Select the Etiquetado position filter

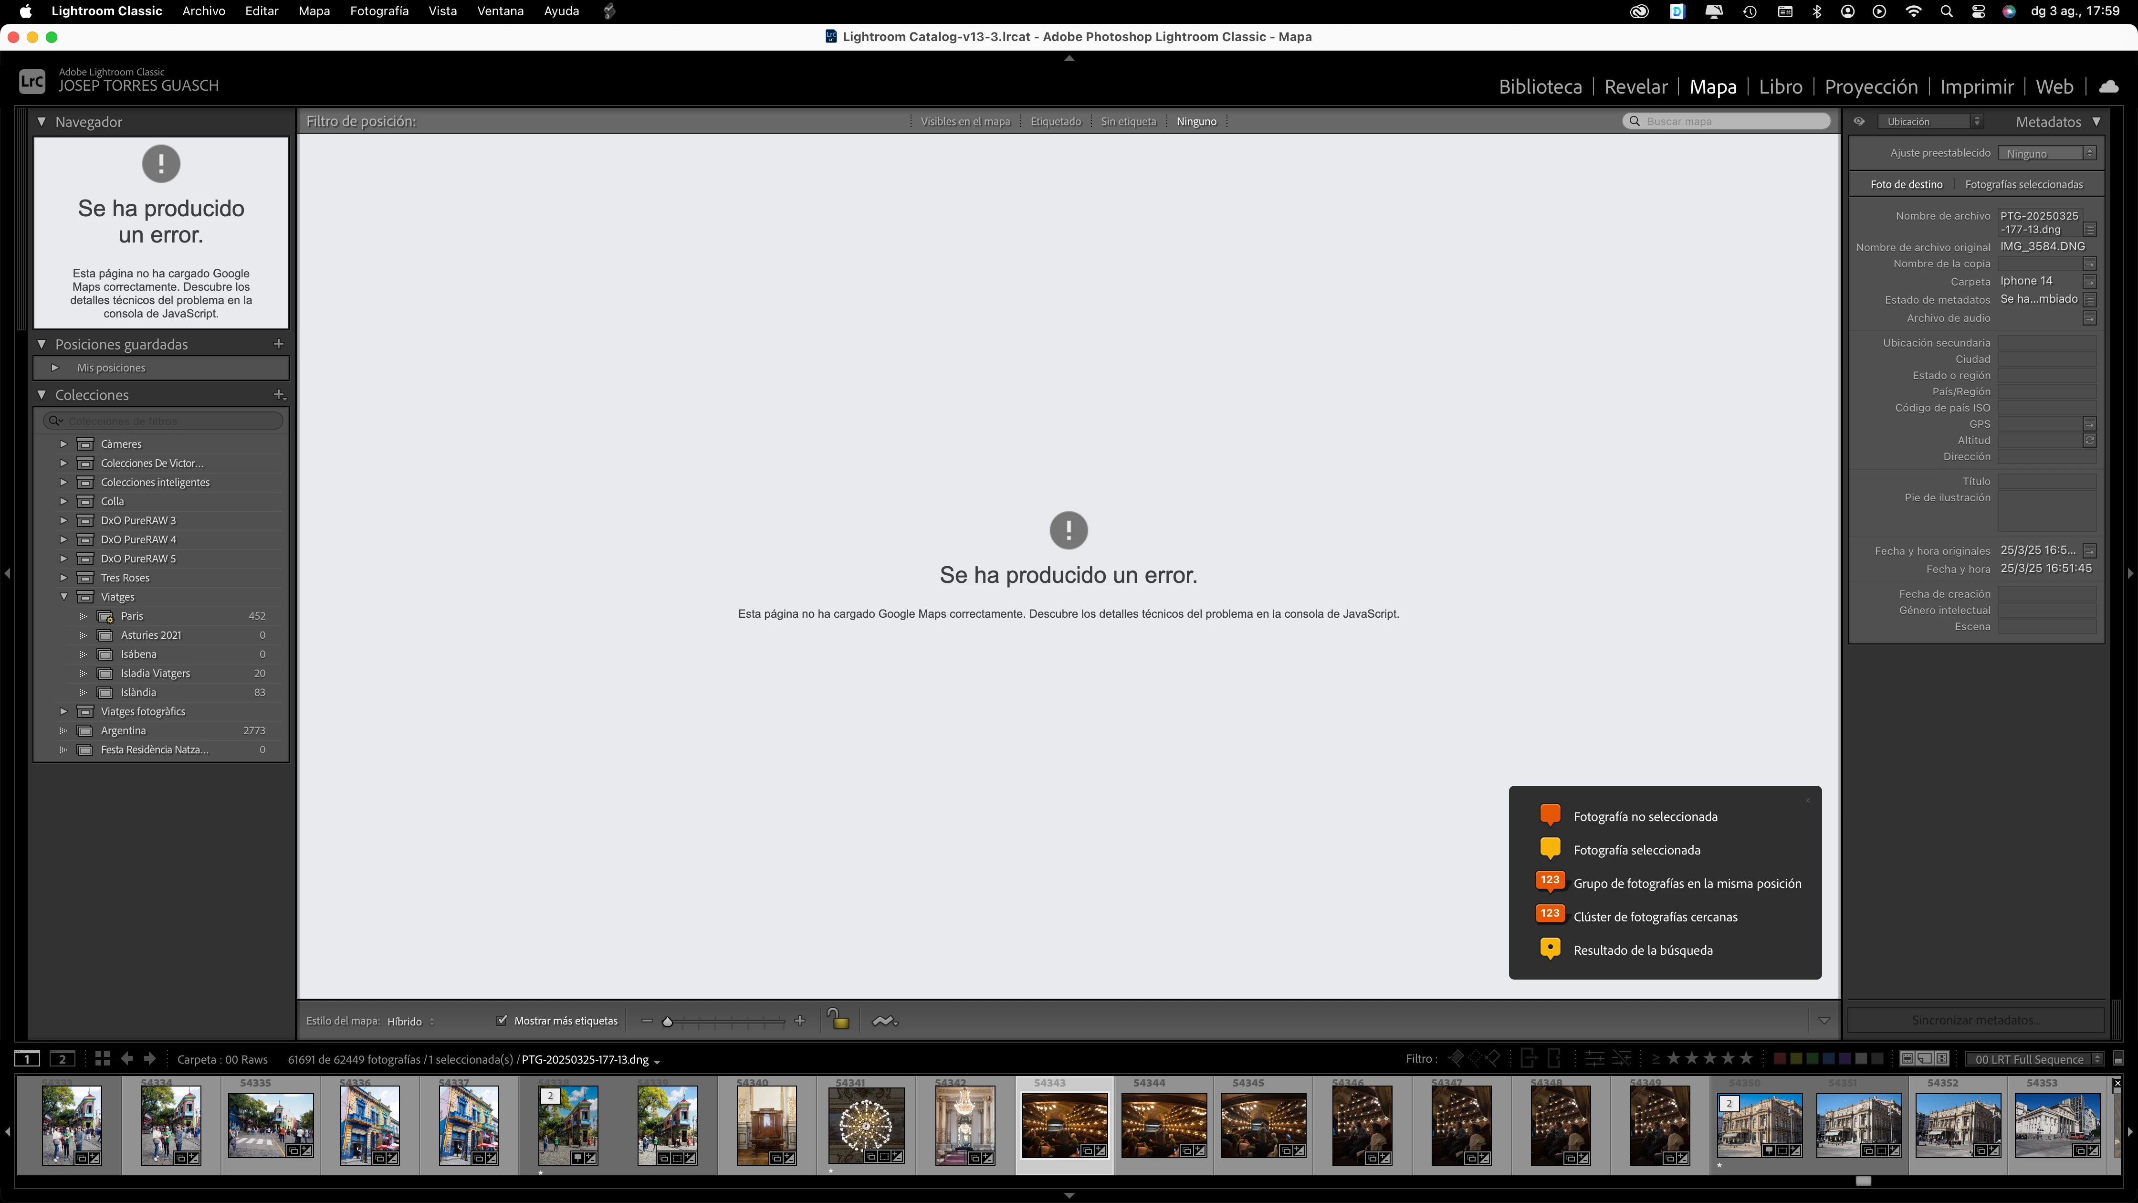click(x=1055, y=121)
